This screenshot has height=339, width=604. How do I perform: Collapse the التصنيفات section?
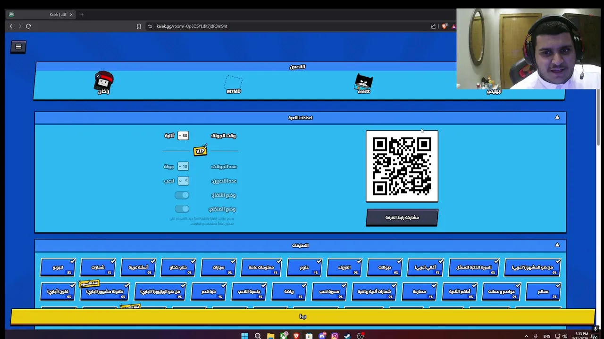[x=557, y=245]
